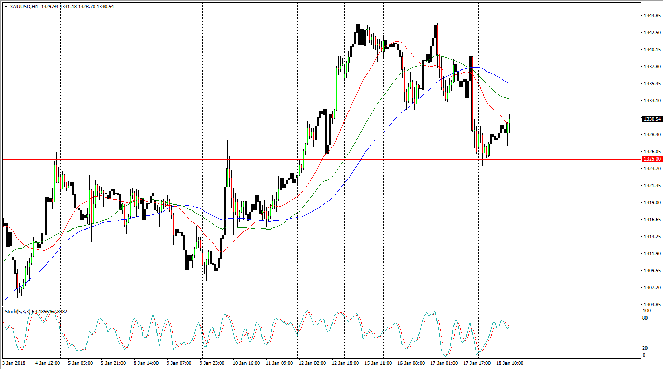This screenshot has height=370, width=664.
Task: Click the black 1330.54 current price tag
Action: coord(652,119)
